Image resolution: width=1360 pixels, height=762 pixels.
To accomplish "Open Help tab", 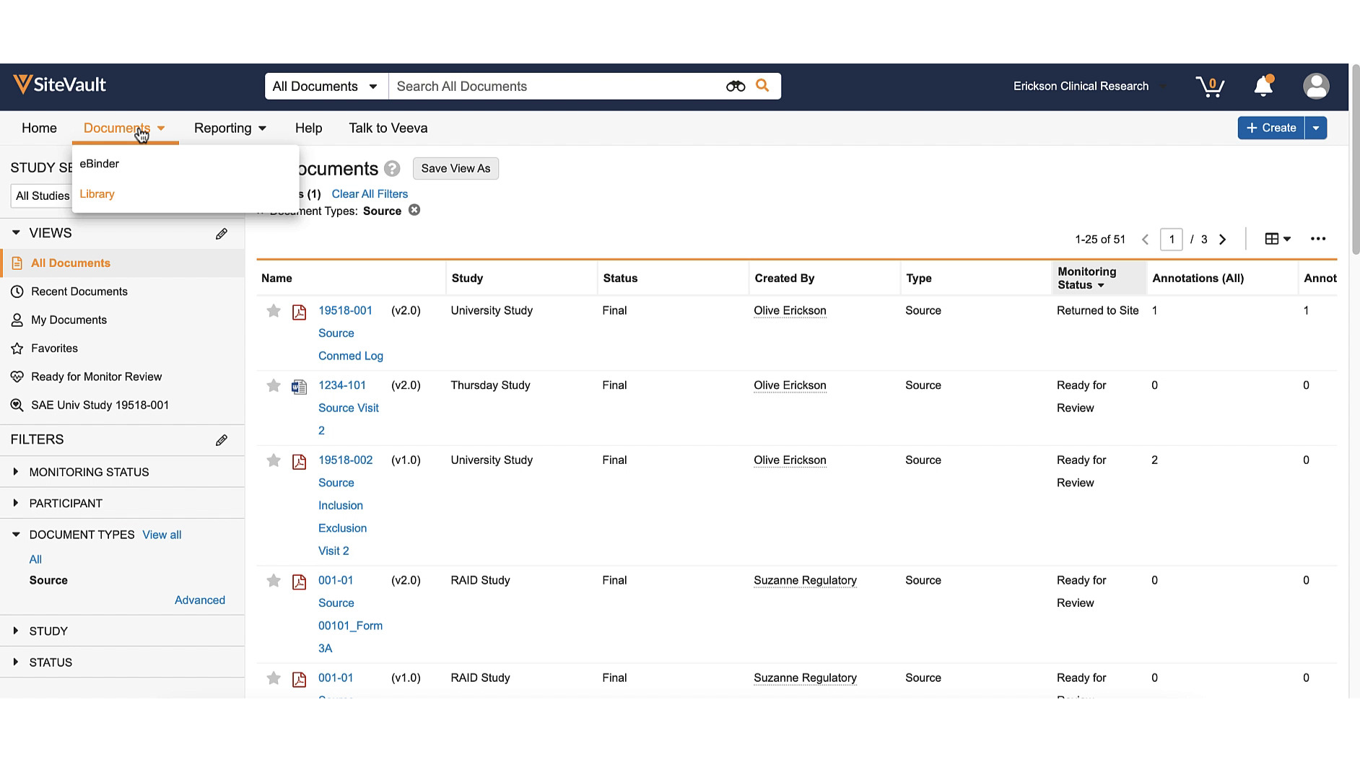I will pos(308,128).
